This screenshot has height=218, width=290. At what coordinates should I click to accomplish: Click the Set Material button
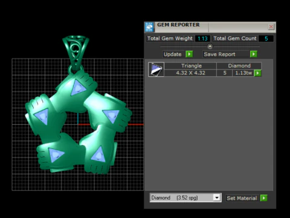(x=242, y=198)
